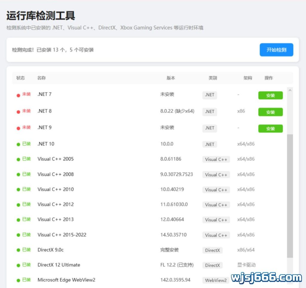Click the red status dot for .NET 7
This screenshot has height=288, width=306.
18,95
